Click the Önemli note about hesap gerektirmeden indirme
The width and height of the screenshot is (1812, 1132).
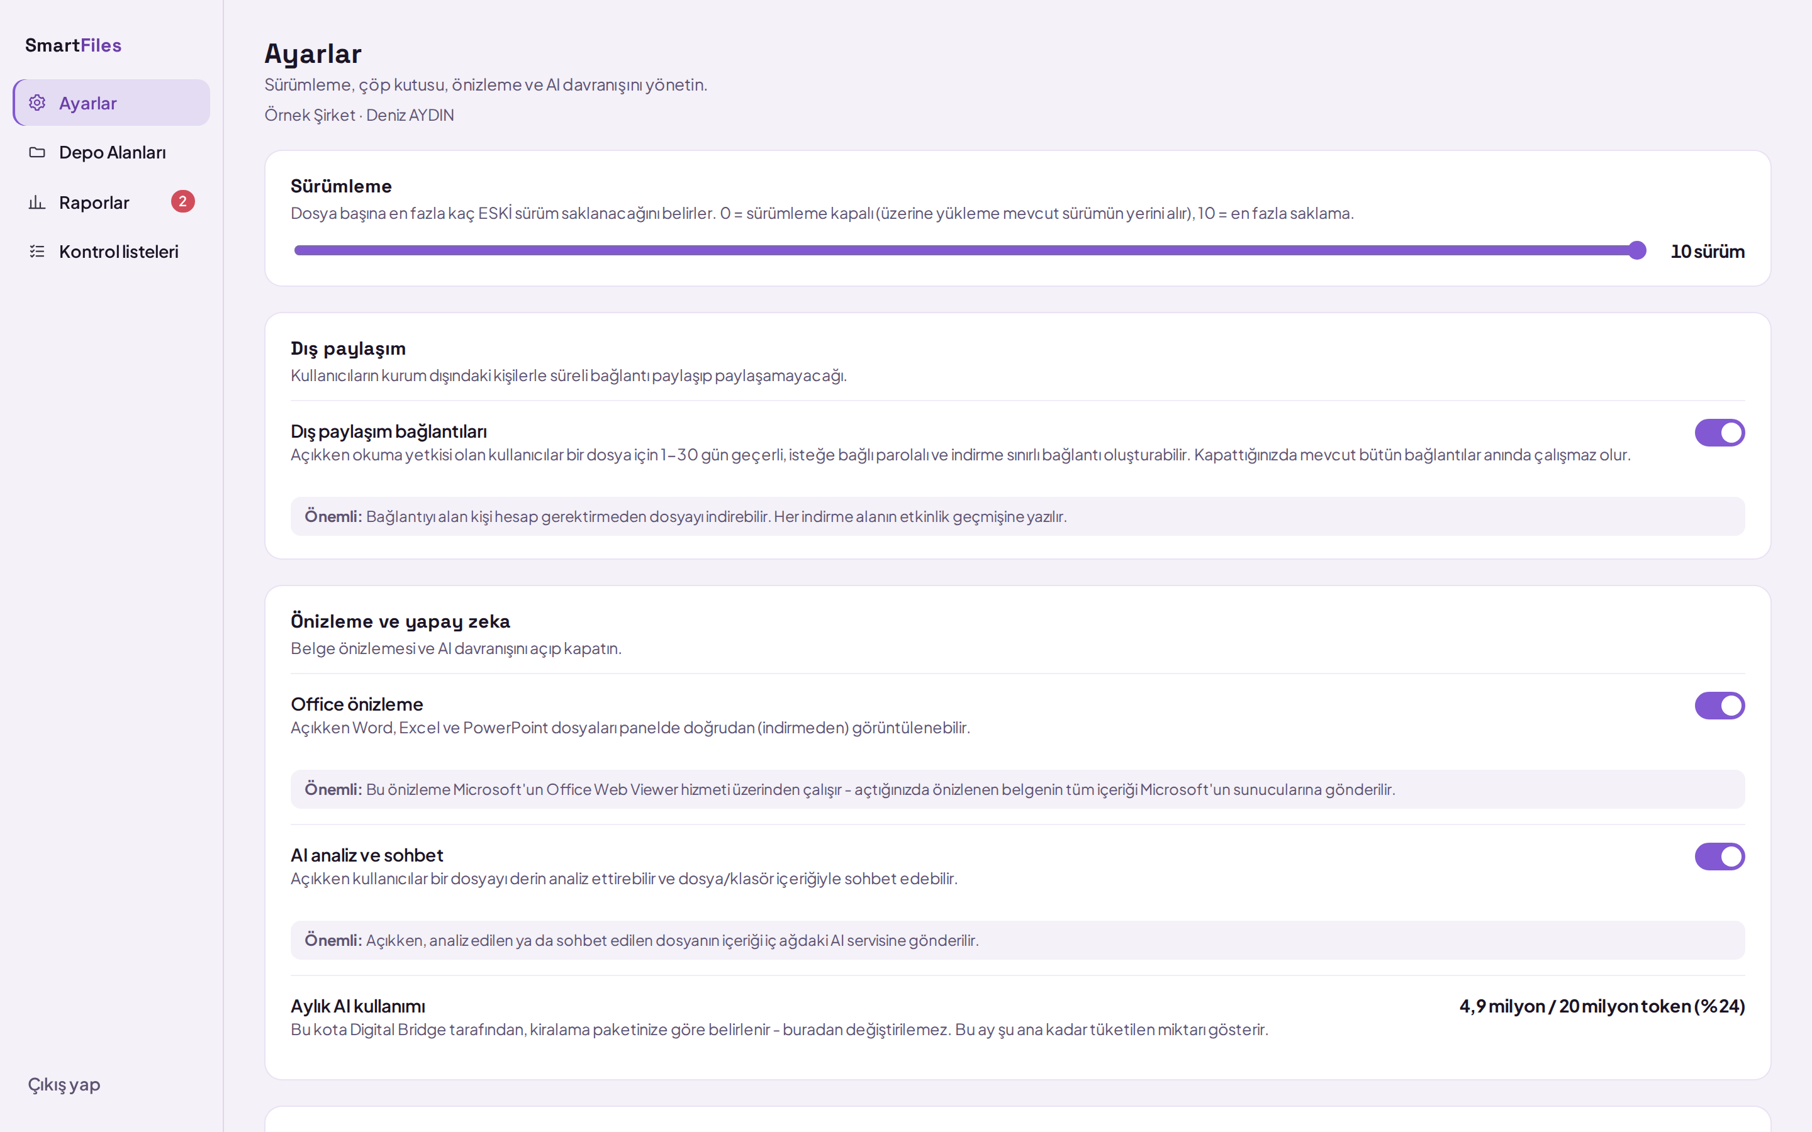coord(1017,516)
